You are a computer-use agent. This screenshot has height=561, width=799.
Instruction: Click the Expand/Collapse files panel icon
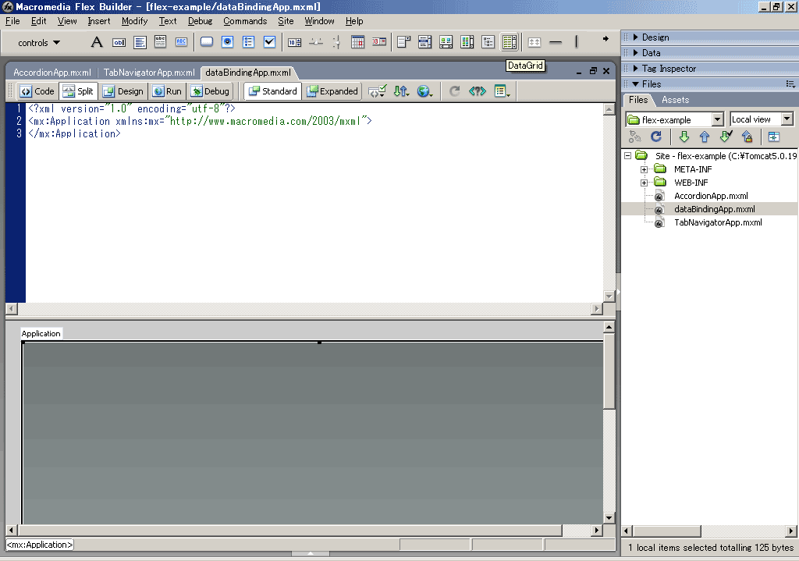point(773,137)
